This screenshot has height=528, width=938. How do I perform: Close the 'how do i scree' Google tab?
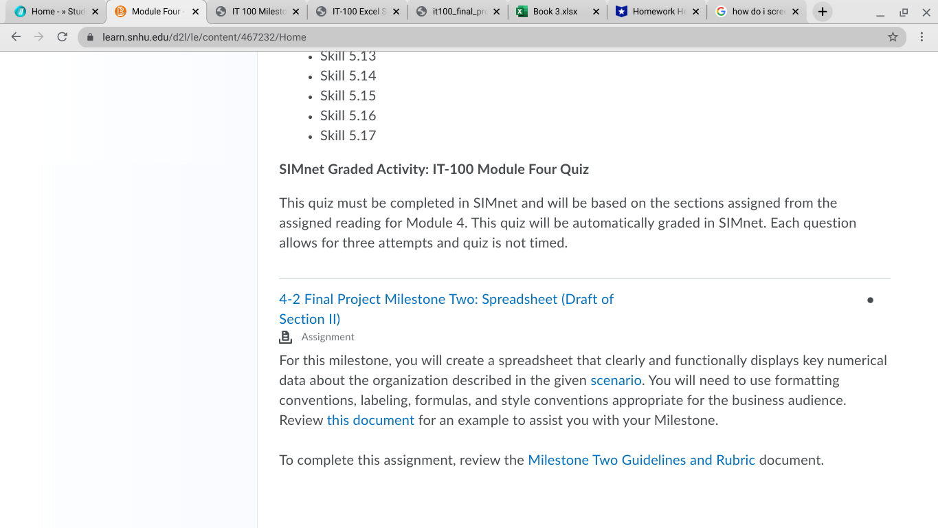point(796,12)
